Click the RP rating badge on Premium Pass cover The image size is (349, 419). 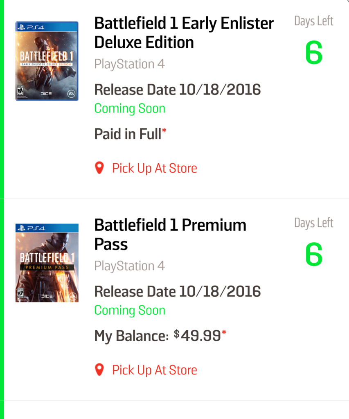(20, 294)
